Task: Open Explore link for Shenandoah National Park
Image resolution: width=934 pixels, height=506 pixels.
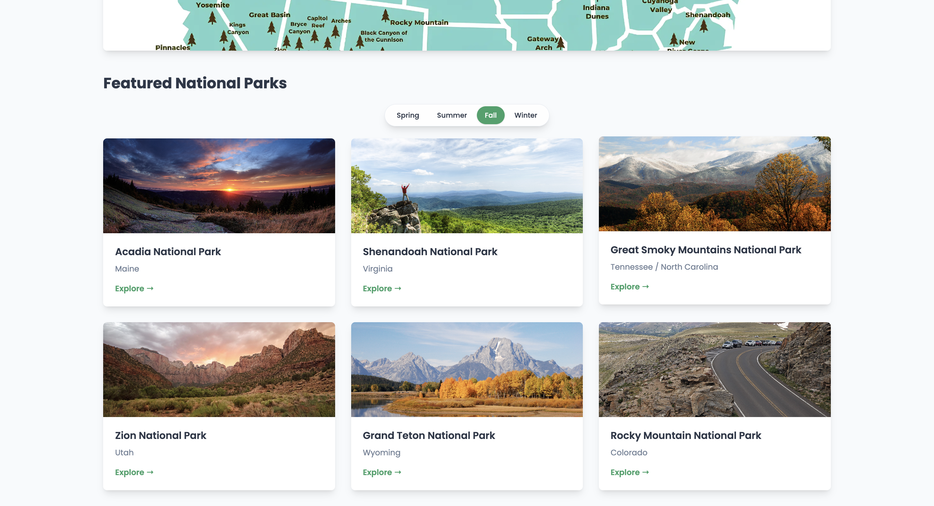Action: pyautogui.click(x=382, y=288)
